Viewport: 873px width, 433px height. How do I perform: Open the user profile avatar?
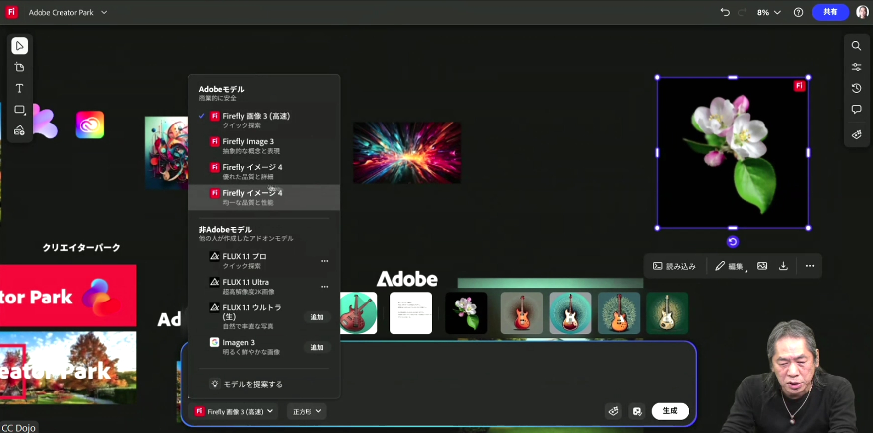(x=863, y=12)
